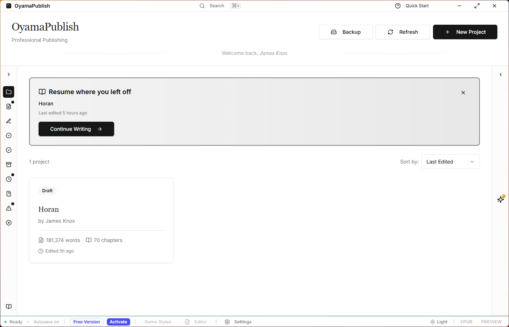Image resolution: width=509 pixels, height=327 pixels.
Task: Click the sparkle AI assistant icon
Action: [x=501, y=199]
